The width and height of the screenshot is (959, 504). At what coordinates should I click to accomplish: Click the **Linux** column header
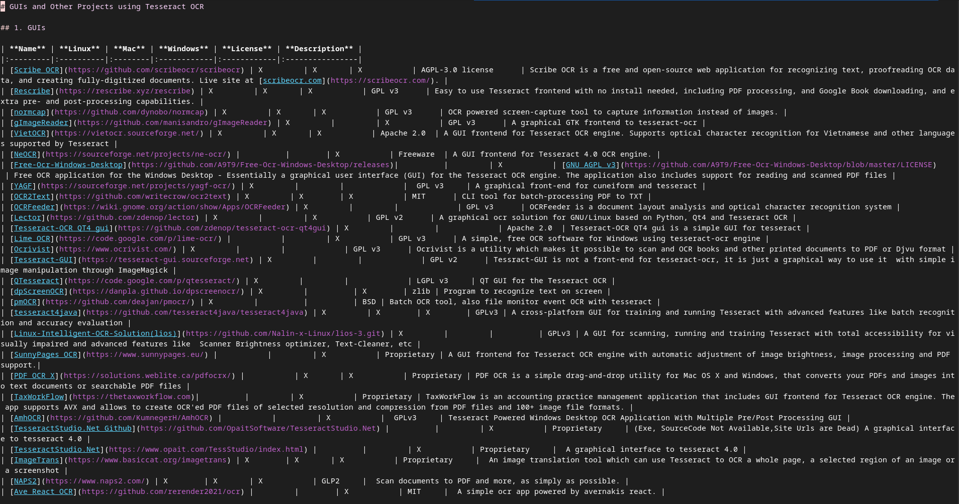pos(79,49)
